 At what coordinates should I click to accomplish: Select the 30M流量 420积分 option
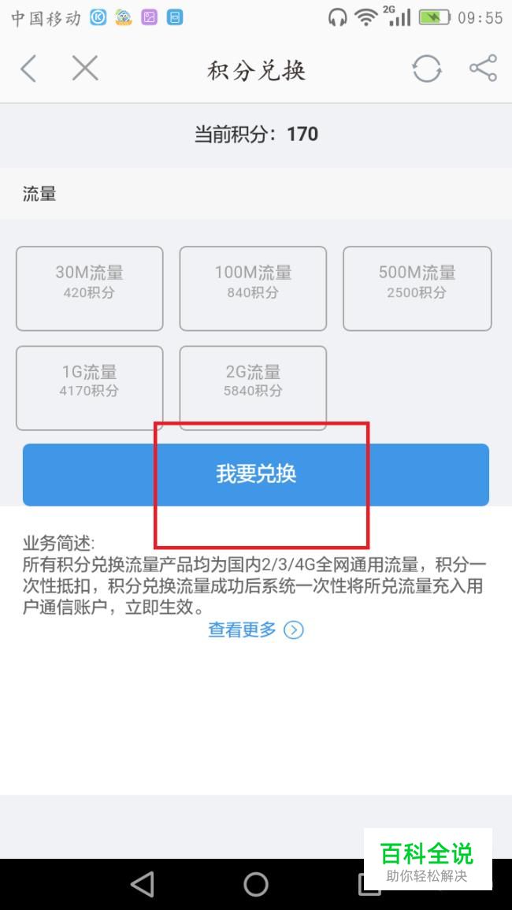(89, 288)
